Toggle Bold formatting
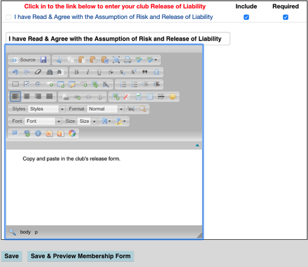 (76, 72)
